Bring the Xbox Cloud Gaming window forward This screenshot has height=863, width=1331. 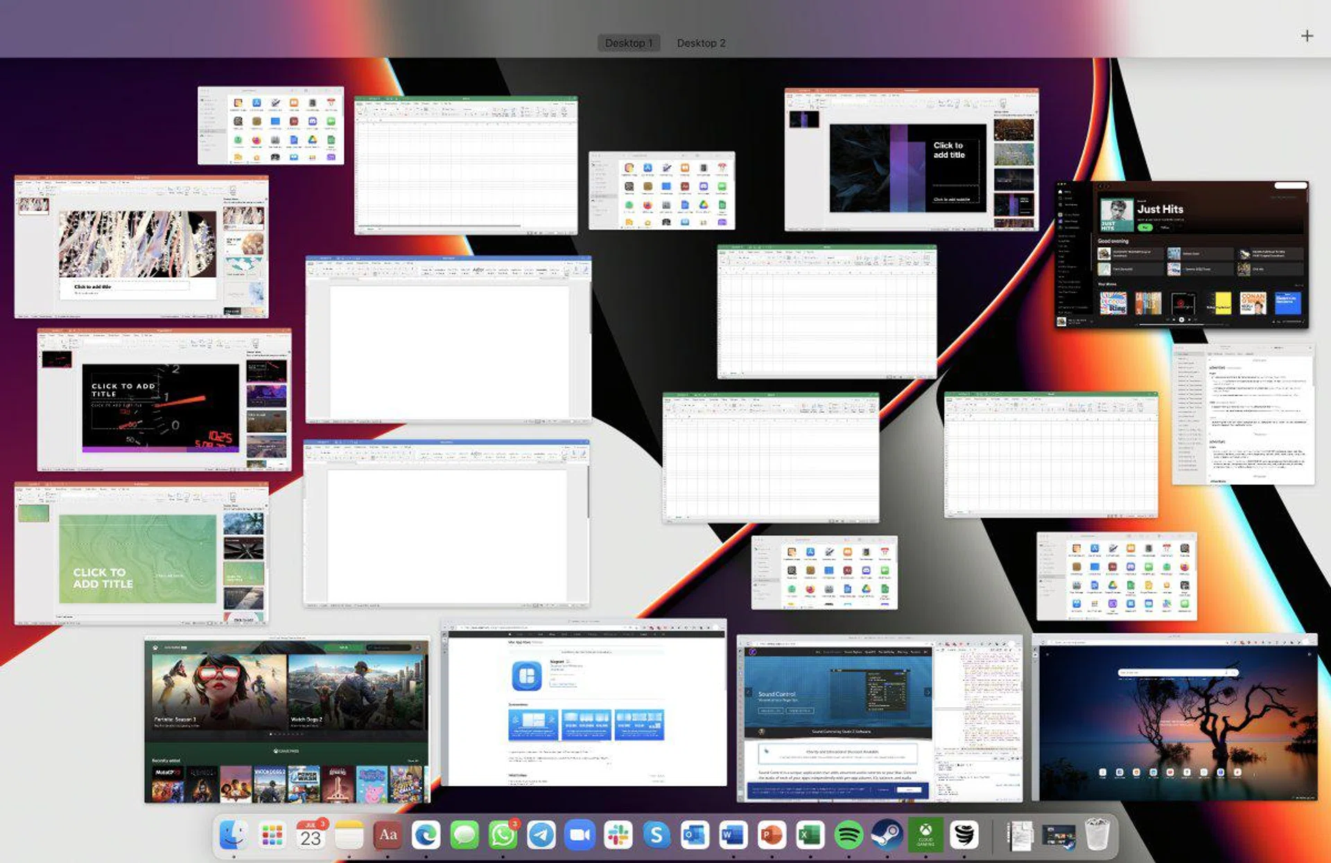tap(287, 720)
